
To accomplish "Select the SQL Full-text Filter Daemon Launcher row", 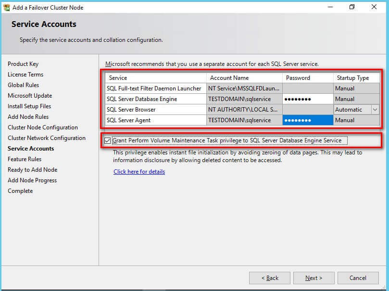I will pyautogui.click(x=155, y=89).
